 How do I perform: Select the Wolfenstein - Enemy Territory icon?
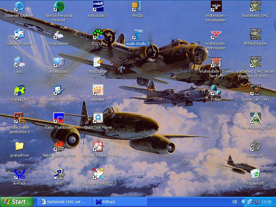click(216, 62)
